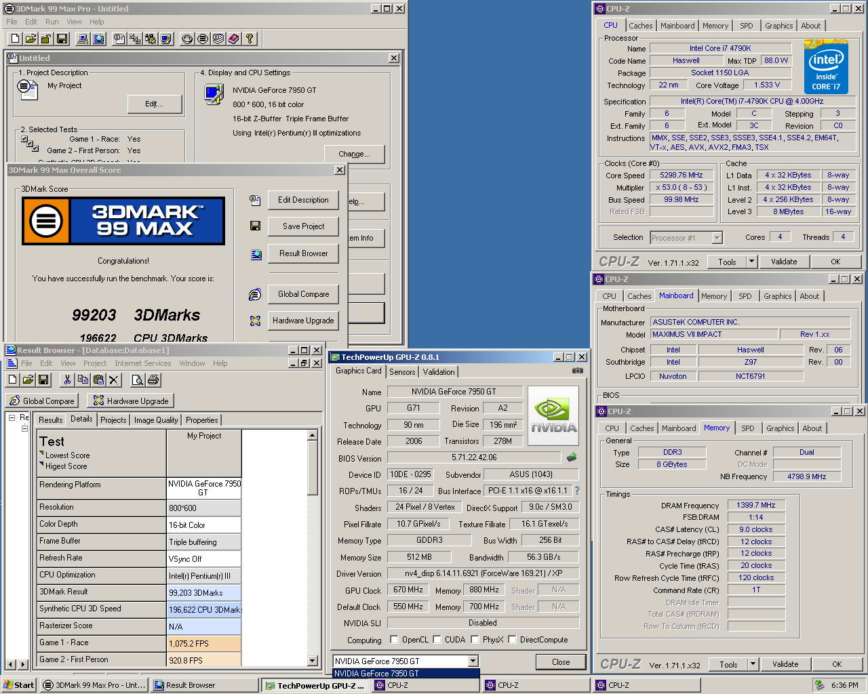Click the New project icon in 3DMark toolbar
This screenshot has height=694, width=868.
click(15, 39)
